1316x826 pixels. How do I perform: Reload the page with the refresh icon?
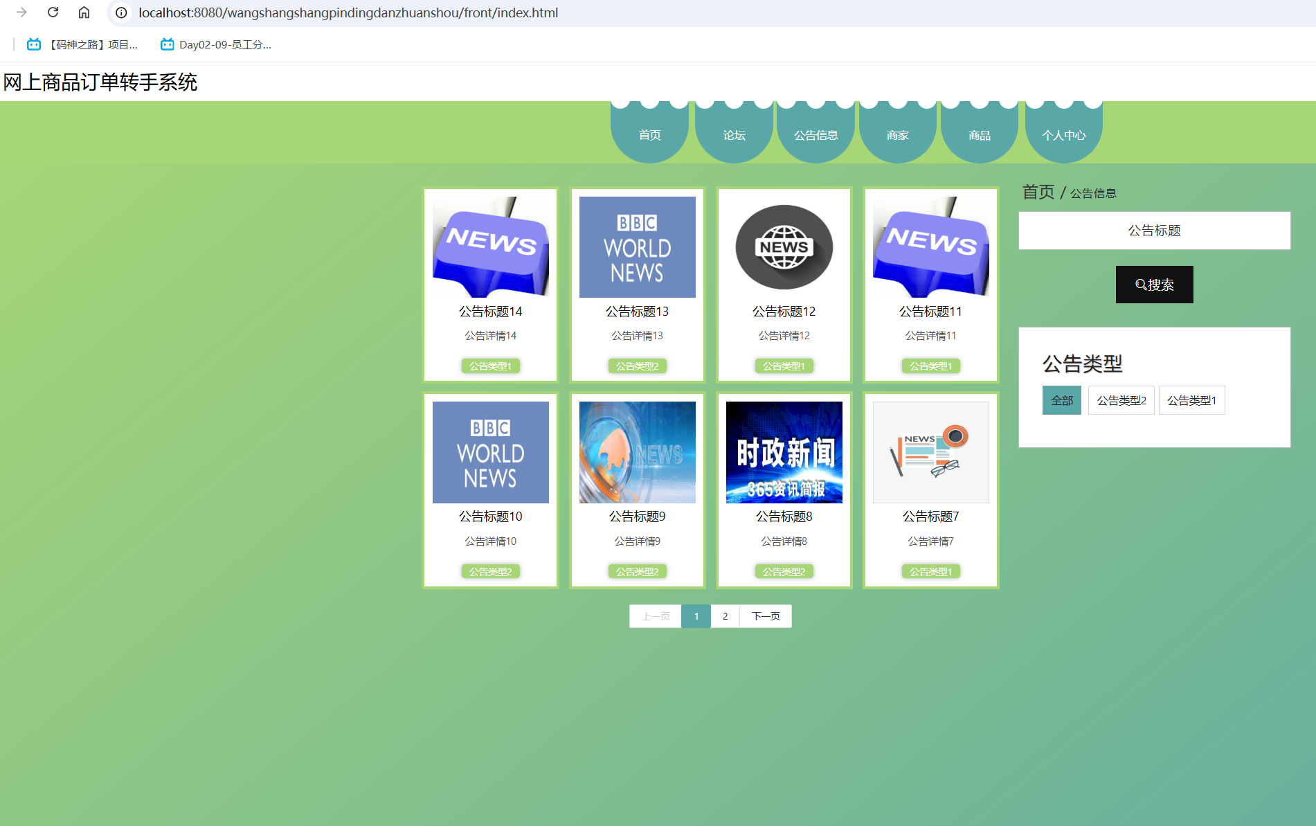click(x=53, y=12)
